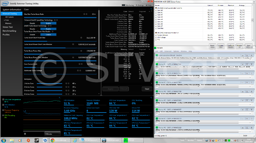
Task: Launch Internet Explorer from the taskbar
Action: point(75,140)
